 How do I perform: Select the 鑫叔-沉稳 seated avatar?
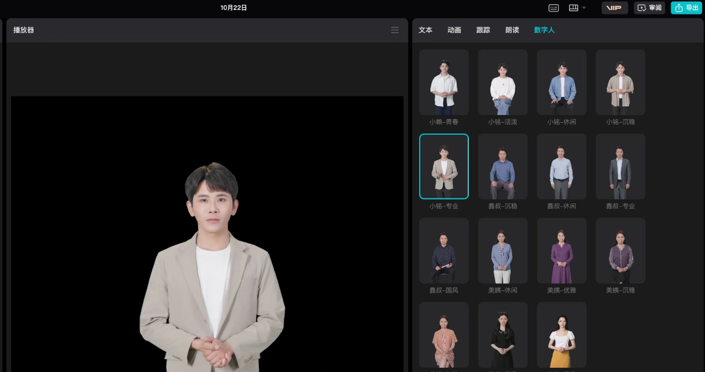point(503,166)
